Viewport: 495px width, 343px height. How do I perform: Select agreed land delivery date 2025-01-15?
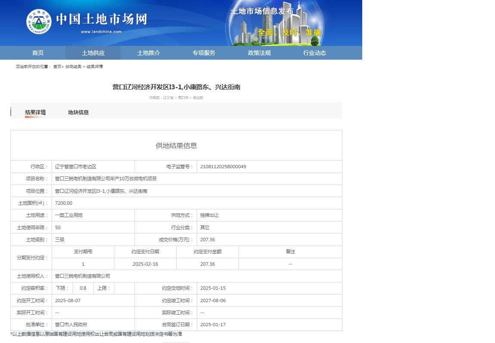[x=213, y=288]
